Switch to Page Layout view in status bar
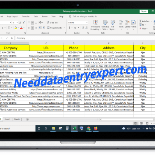Screen dimensions: 155x155 tap(141, 123)
